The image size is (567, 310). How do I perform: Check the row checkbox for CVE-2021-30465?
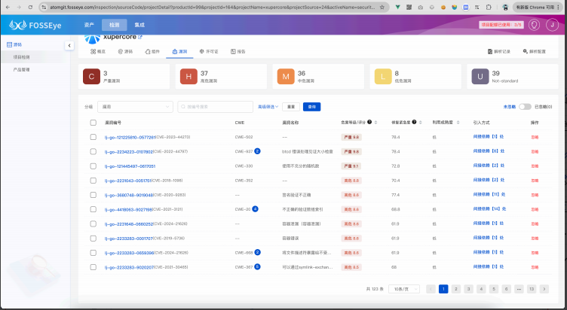(93, 267)
